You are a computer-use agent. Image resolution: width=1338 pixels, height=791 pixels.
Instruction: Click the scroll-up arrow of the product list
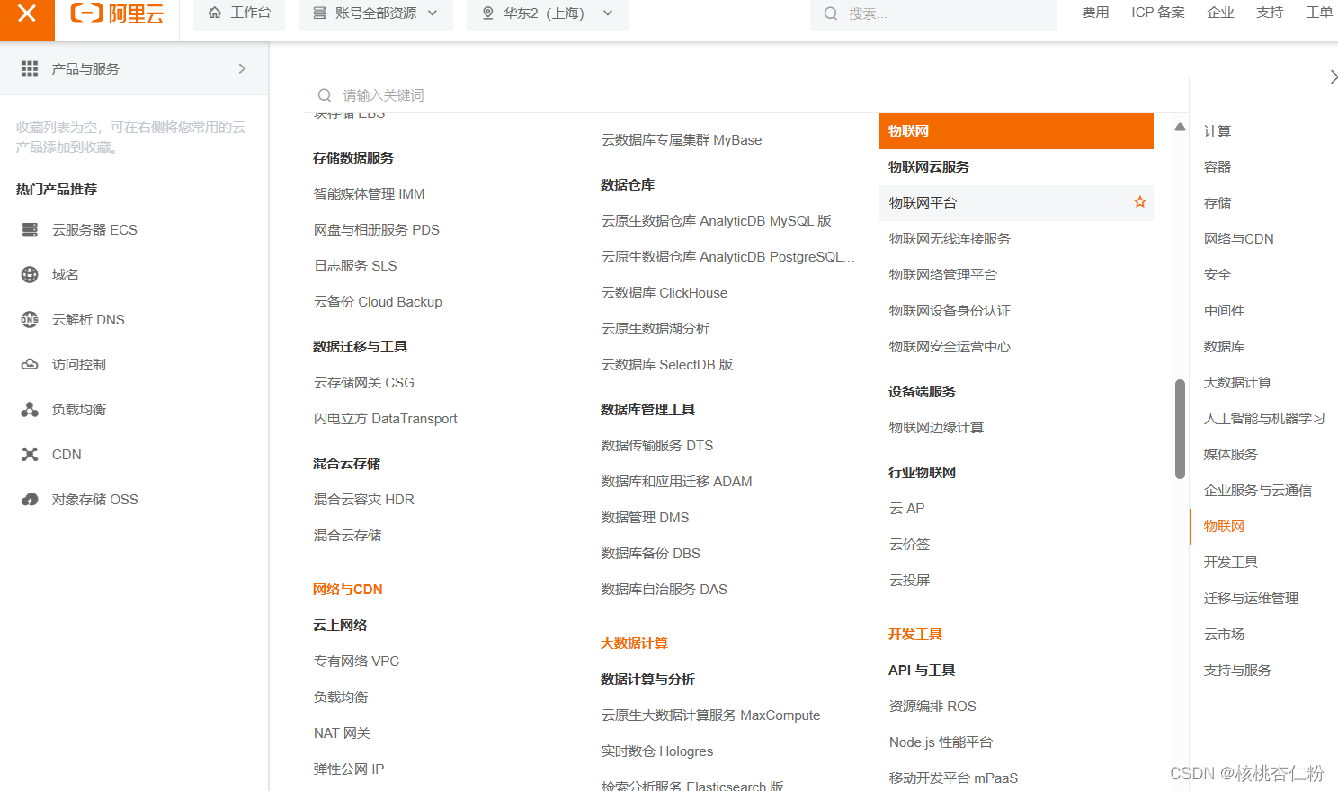pos(1180,127)
